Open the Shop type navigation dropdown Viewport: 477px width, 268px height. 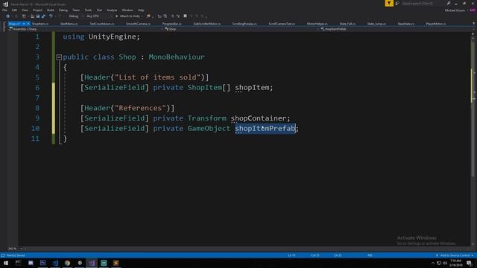[x=241, y=29]
